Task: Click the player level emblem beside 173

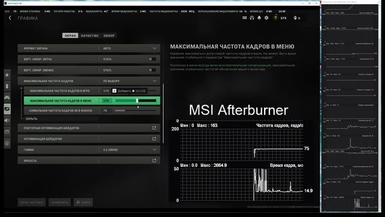Action: coord(276,18)
